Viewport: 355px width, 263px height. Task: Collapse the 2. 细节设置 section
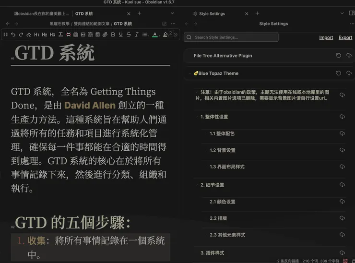point(197,185)
